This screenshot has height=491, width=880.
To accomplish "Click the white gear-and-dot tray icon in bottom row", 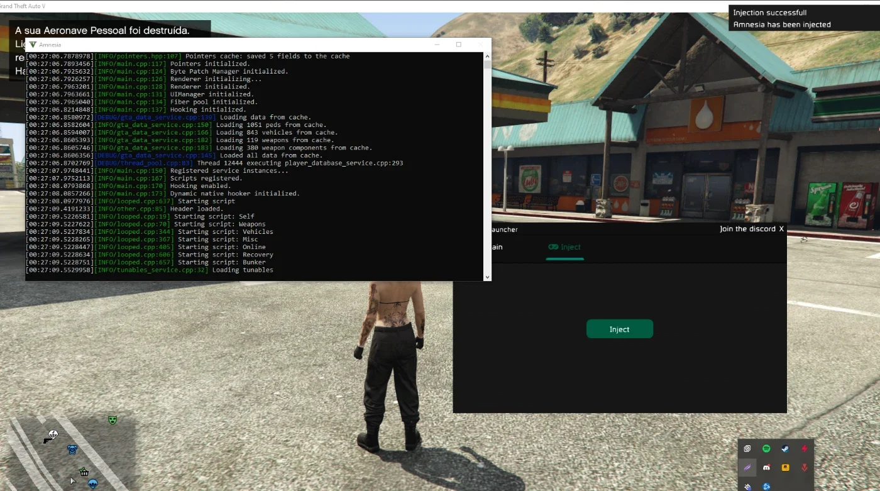I will (x=747, y=486).
